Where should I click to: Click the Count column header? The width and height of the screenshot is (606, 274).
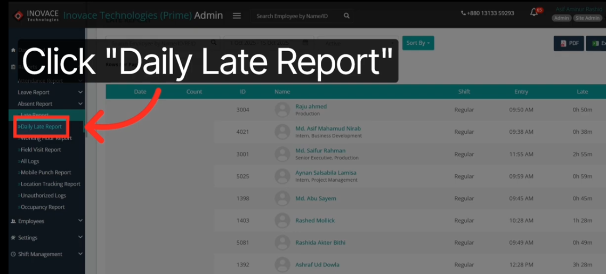tap(194, 92)
